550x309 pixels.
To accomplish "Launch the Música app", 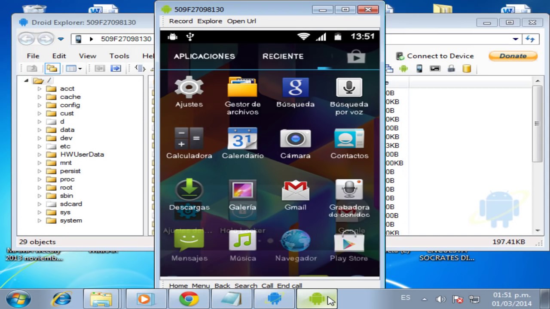I will point(242,246).
